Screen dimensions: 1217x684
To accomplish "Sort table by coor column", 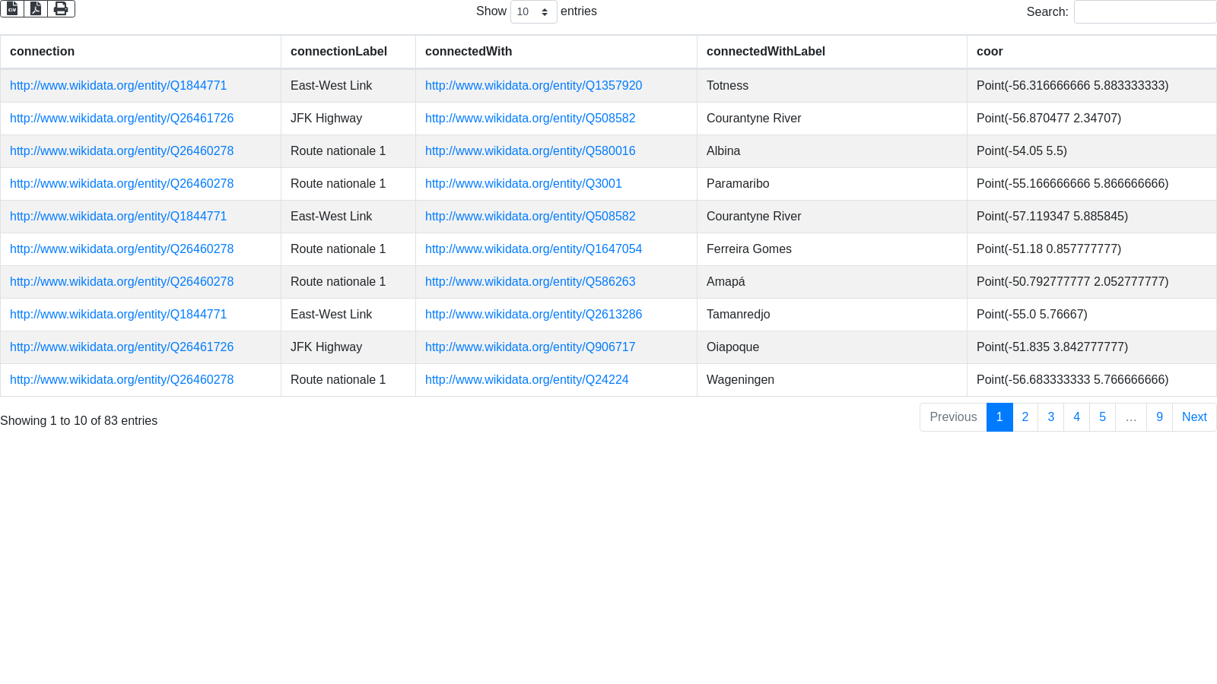I will tap(990, 52).
